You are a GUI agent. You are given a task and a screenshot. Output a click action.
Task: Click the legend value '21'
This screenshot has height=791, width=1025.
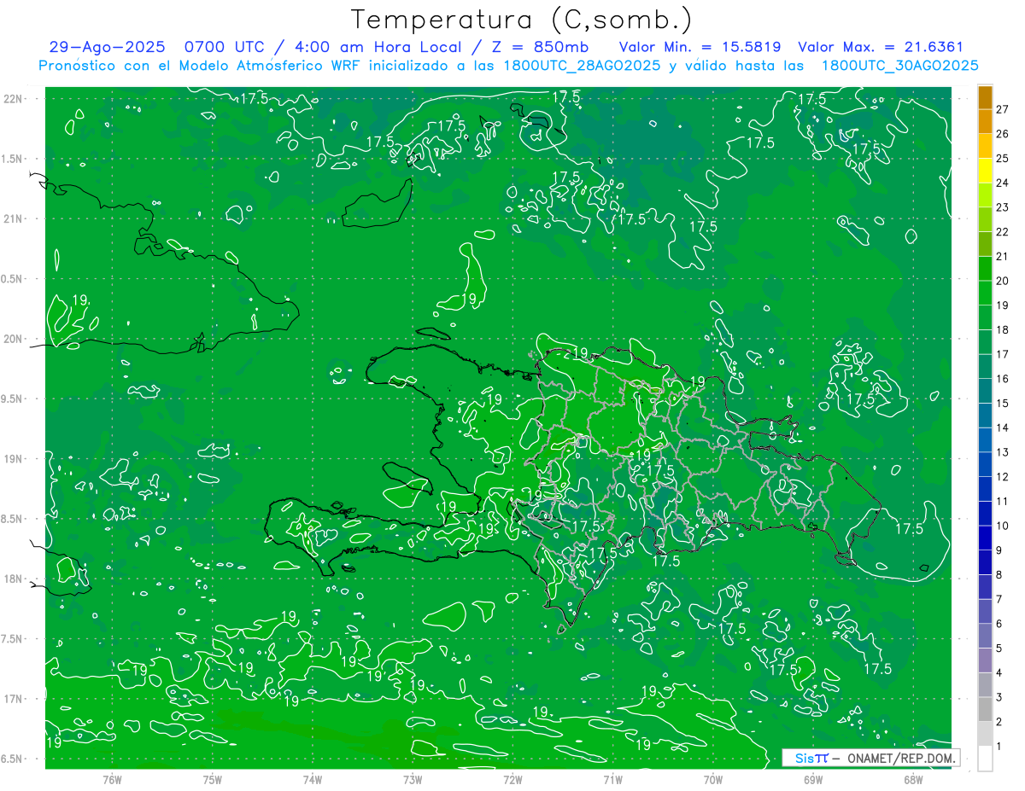tap(1002, 256)
